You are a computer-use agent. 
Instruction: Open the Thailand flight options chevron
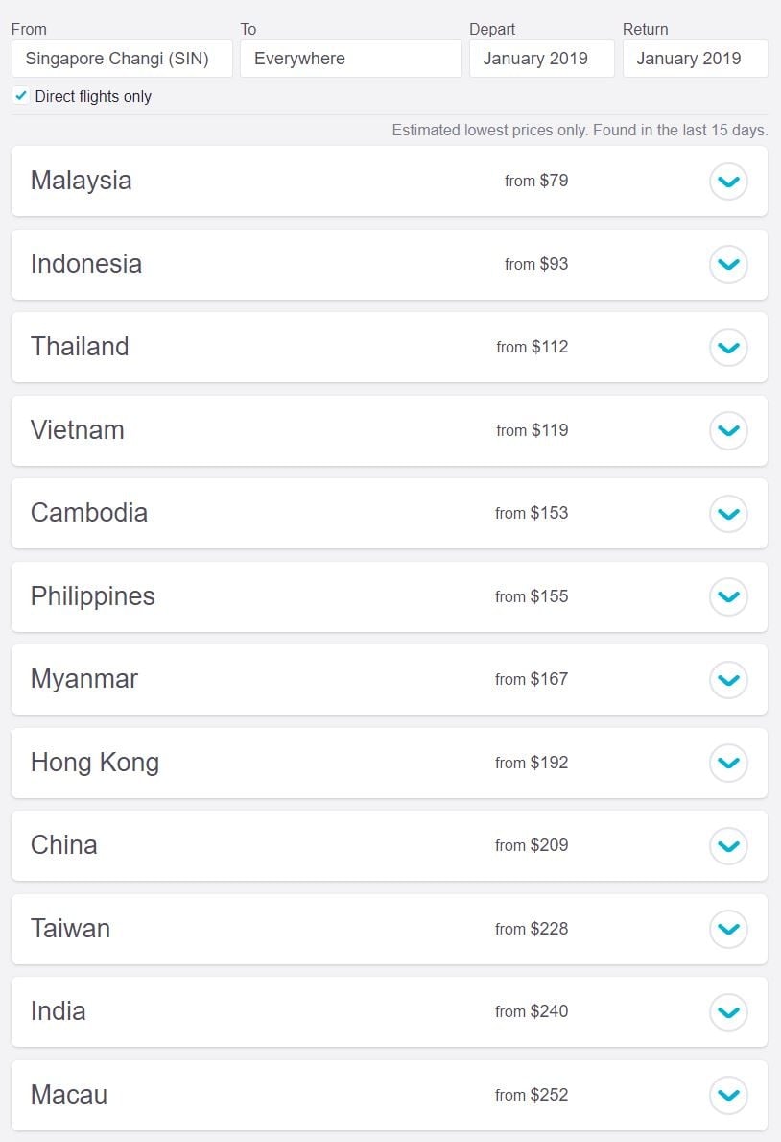(728, 348)
